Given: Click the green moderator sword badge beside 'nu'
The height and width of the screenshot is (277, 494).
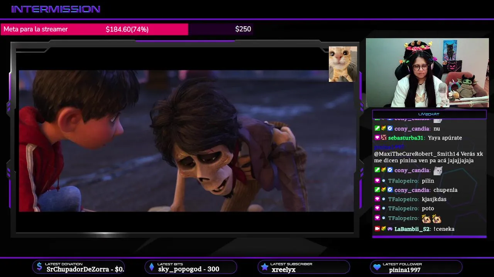Looking at the screenshot, I should (377, 128).
